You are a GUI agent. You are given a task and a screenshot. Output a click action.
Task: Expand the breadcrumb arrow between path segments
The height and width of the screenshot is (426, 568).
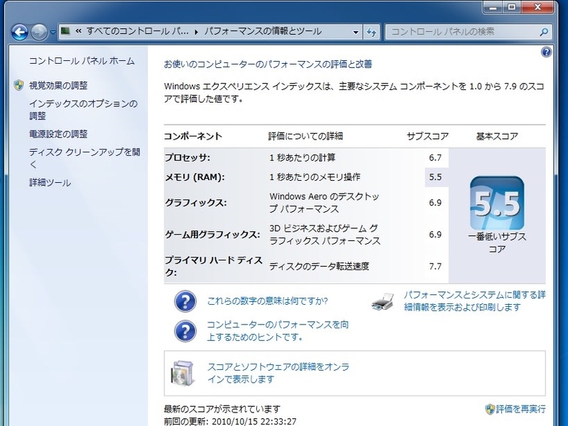[197, 32]
